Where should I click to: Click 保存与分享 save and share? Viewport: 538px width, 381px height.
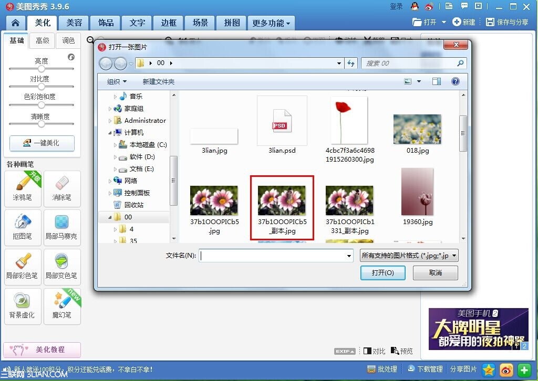507,22
